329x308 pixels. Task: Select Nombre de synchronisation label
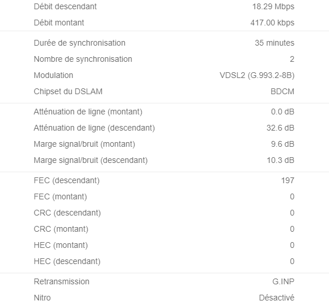(83, 59)
